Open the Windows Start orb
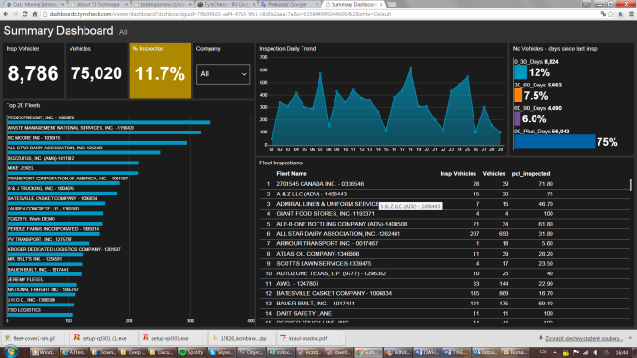637x358 pixels. point(10,352)
